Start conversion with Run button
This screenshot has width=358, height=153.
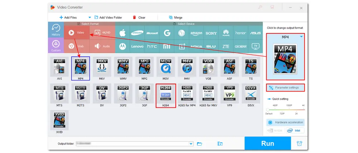(x=267, y=143)
